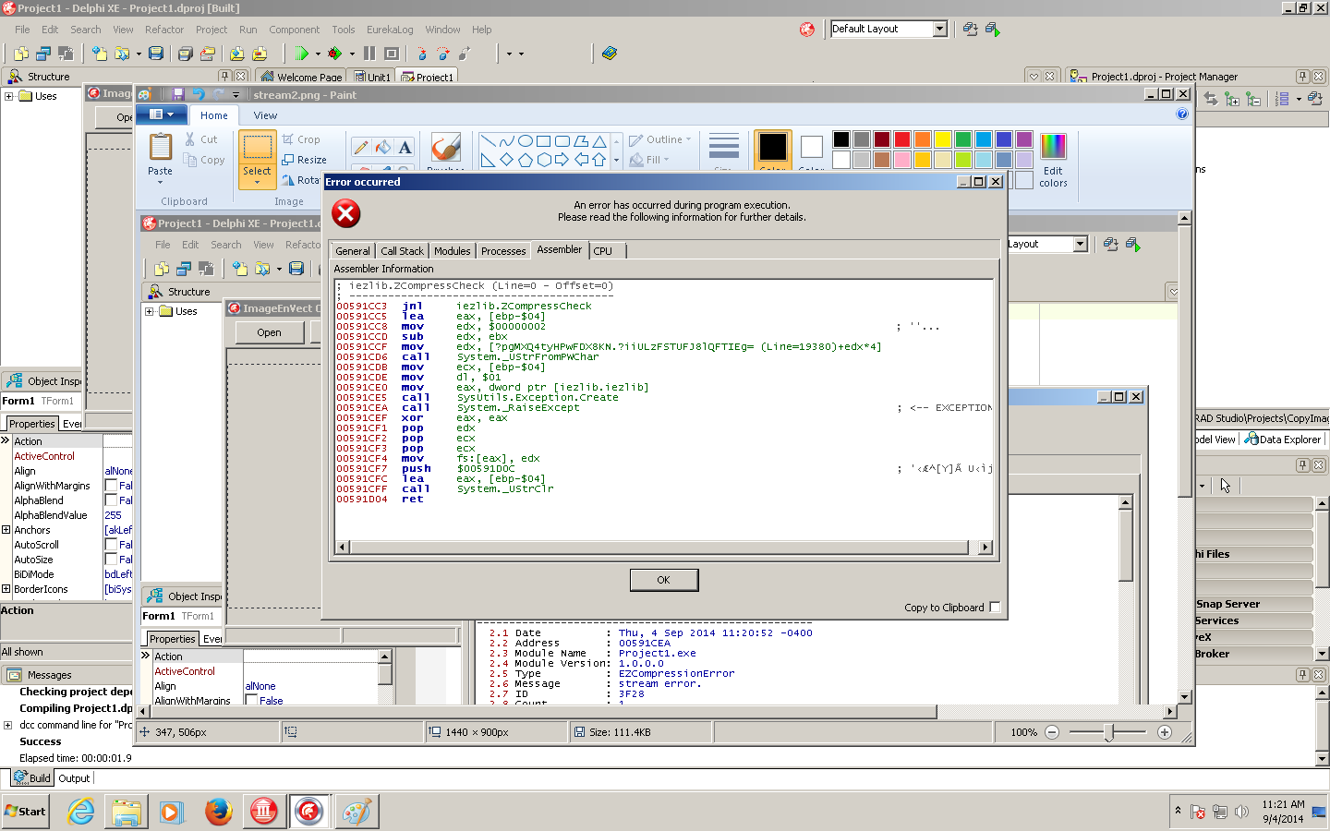
Task: Click the Resize command in Paint ribbon
Action: pyautogui.click(x=305, y=160)
